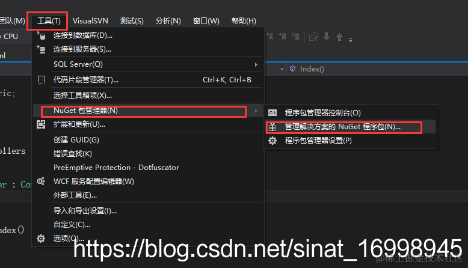Open 自定义(C)... entry
Viewport: 468px width, 268px height.
(x=148, y=225)
